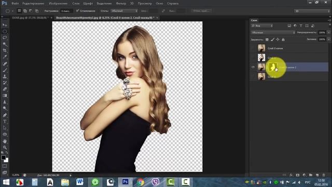Open the workspace switcher dropdown

tap(312, 11)
